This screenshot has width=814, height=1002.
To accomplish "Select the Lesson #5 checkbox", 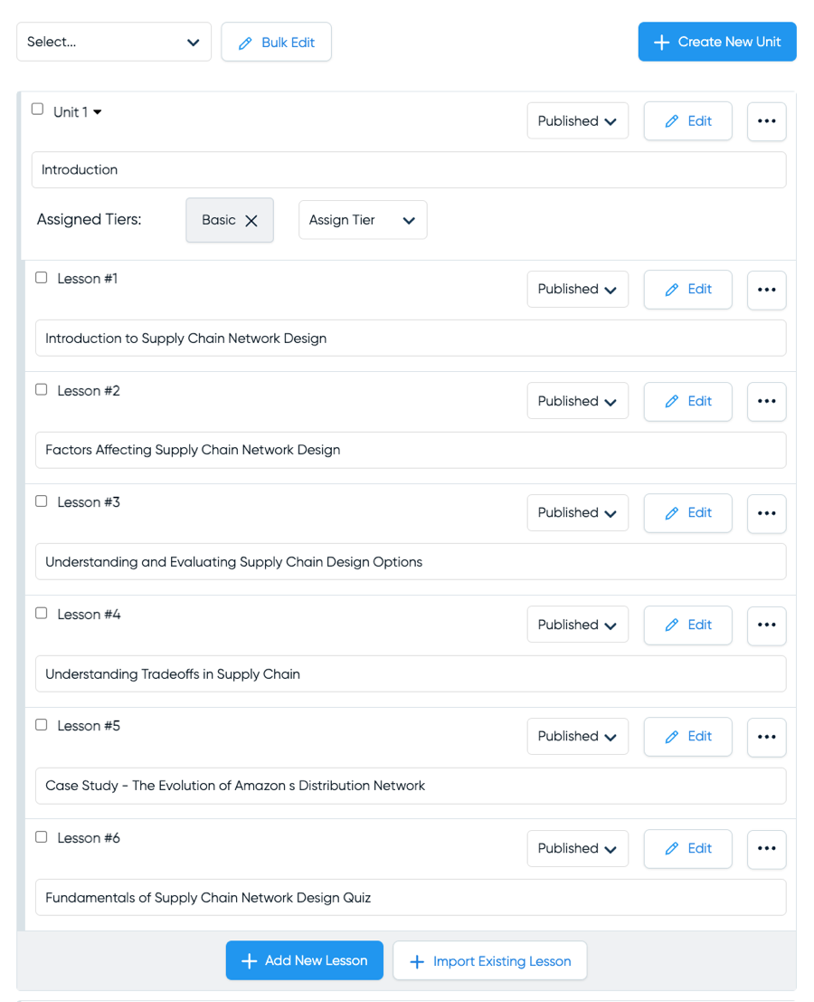I will coord(42,725).
